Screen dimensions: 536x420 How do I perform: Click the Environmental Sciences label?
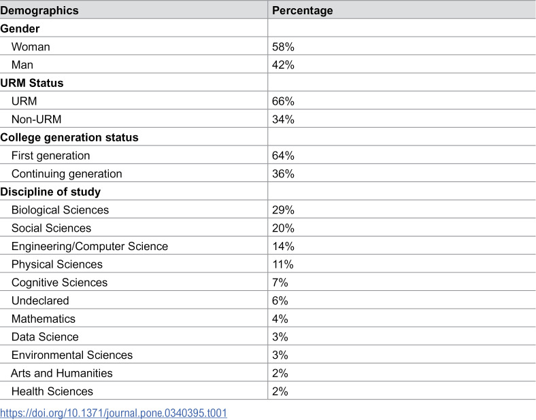72,355
